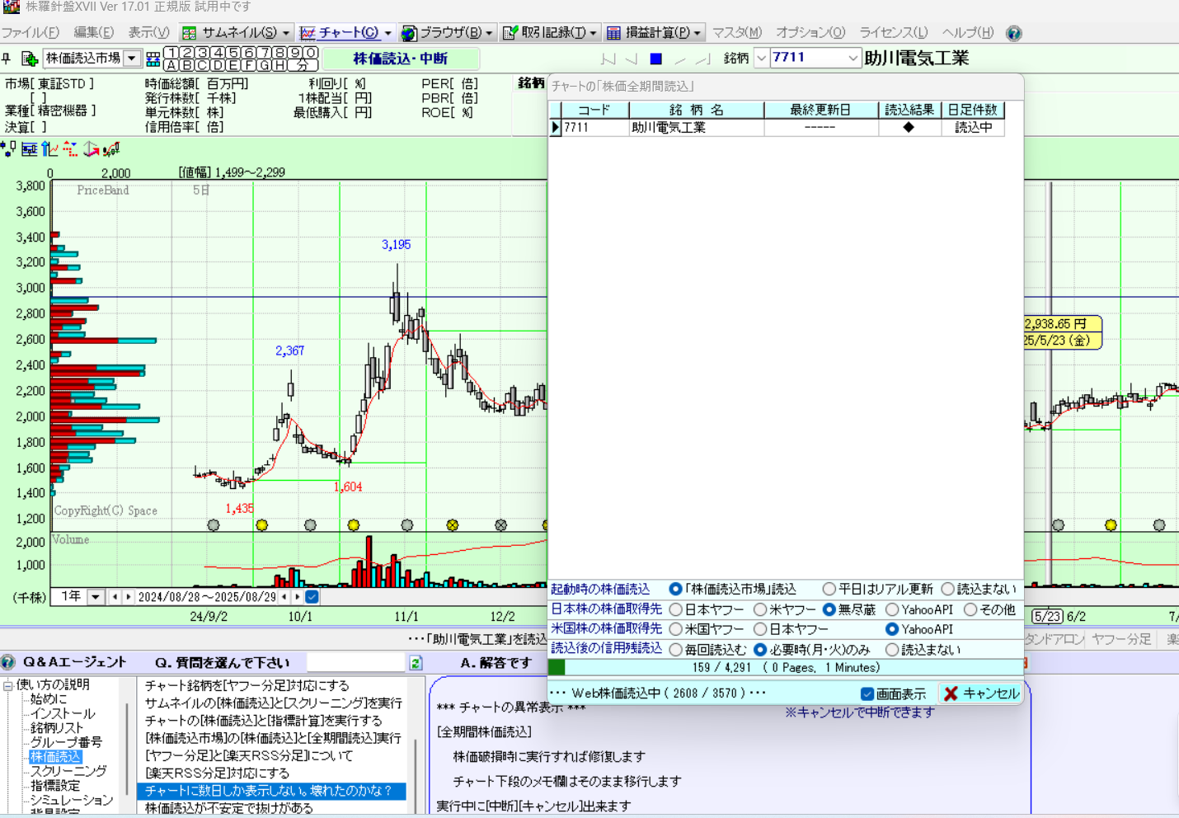Viewport: 1179px width, 818px height.
Task: Open the 株価読込市場 dropdown
Action: point(132,59)
